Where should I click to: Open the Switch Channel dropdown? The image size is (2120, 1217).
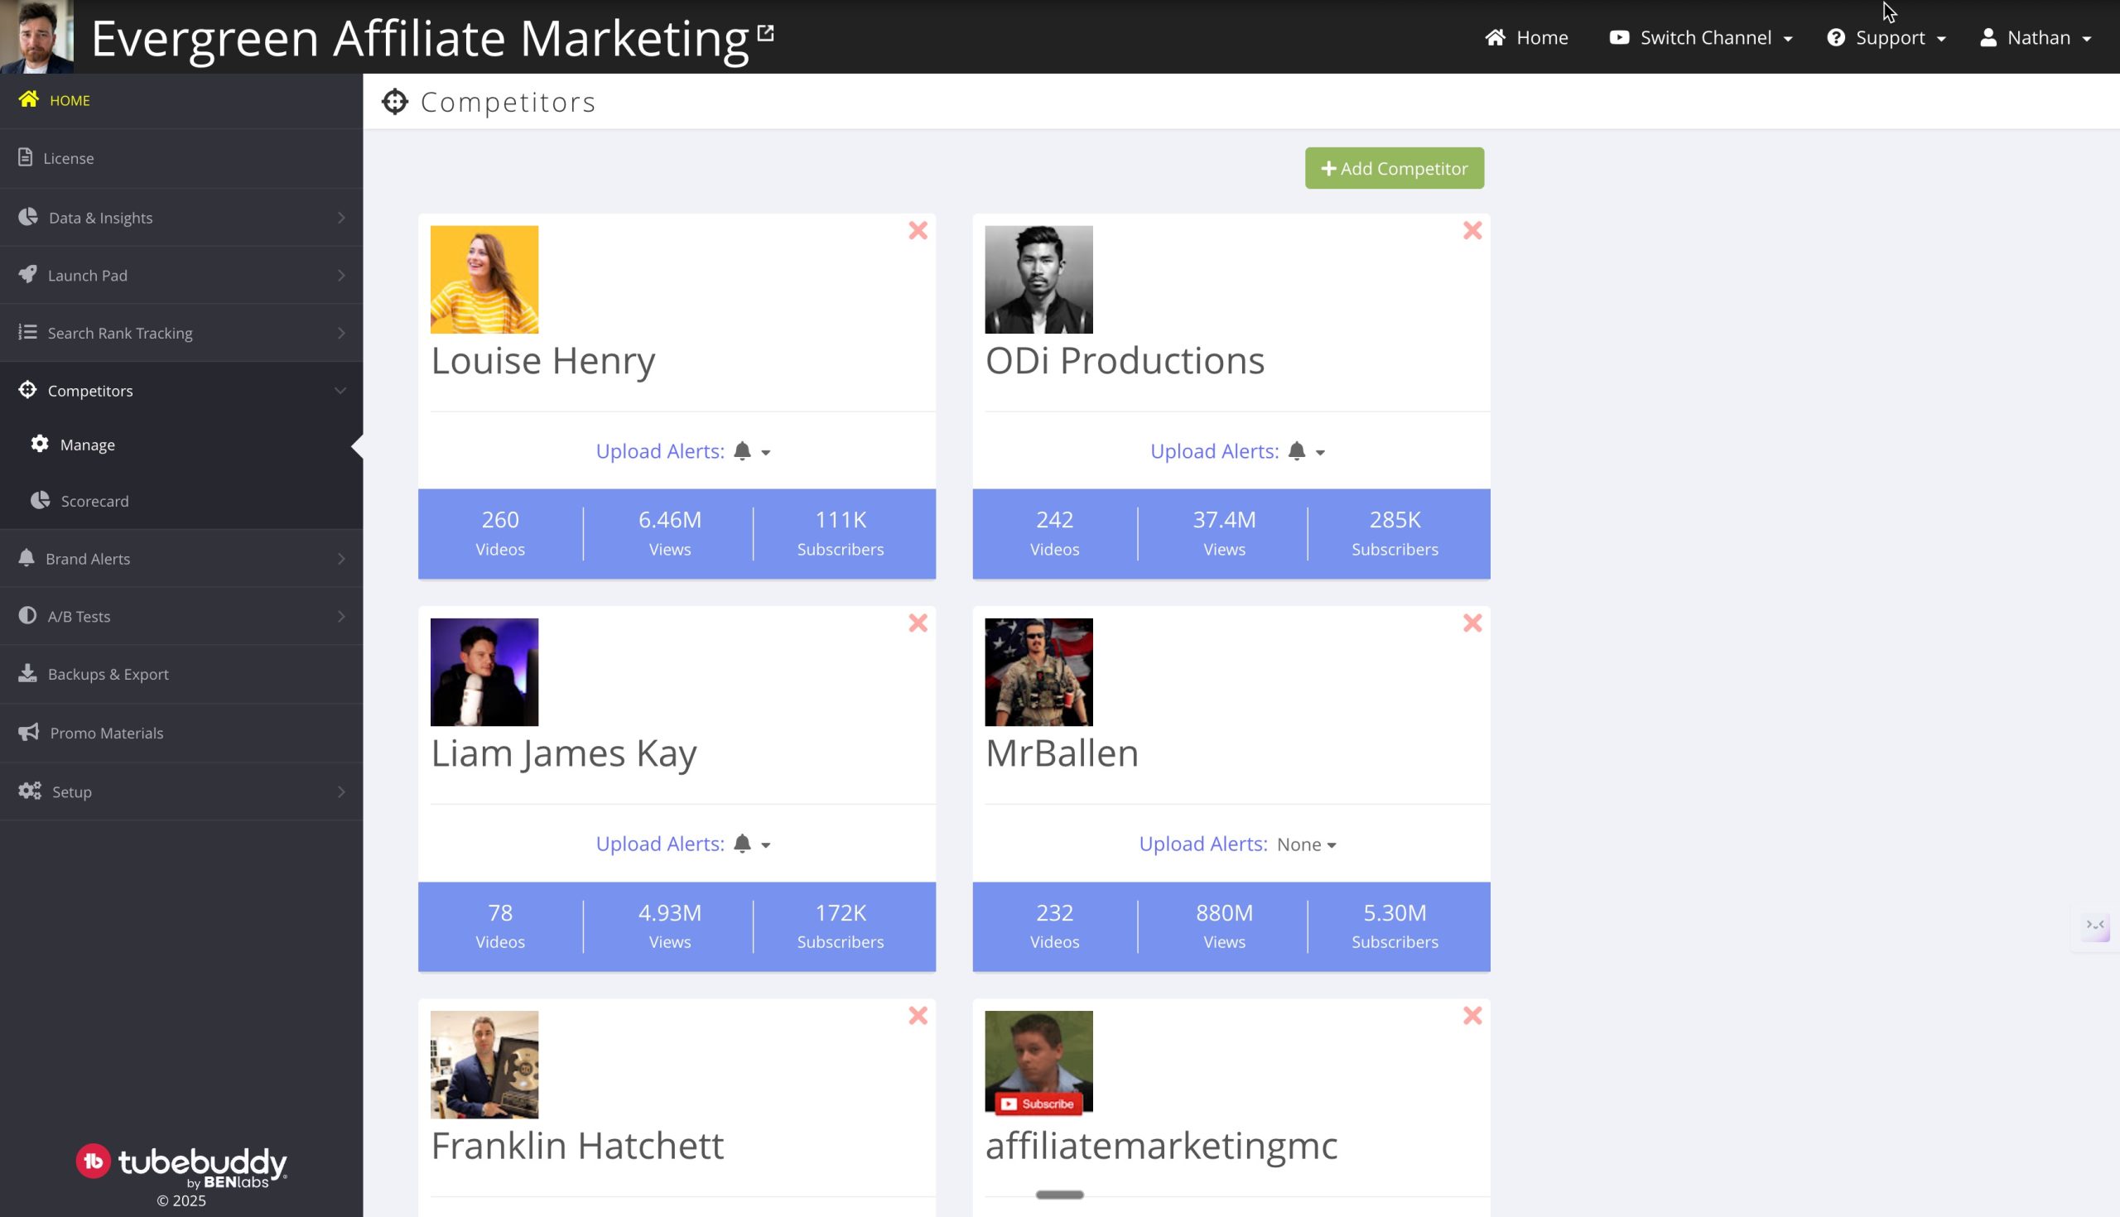pos(1700,36)
